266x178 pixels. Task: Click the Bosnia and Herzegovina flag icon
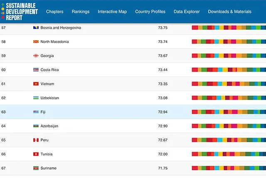click(36, 28)
